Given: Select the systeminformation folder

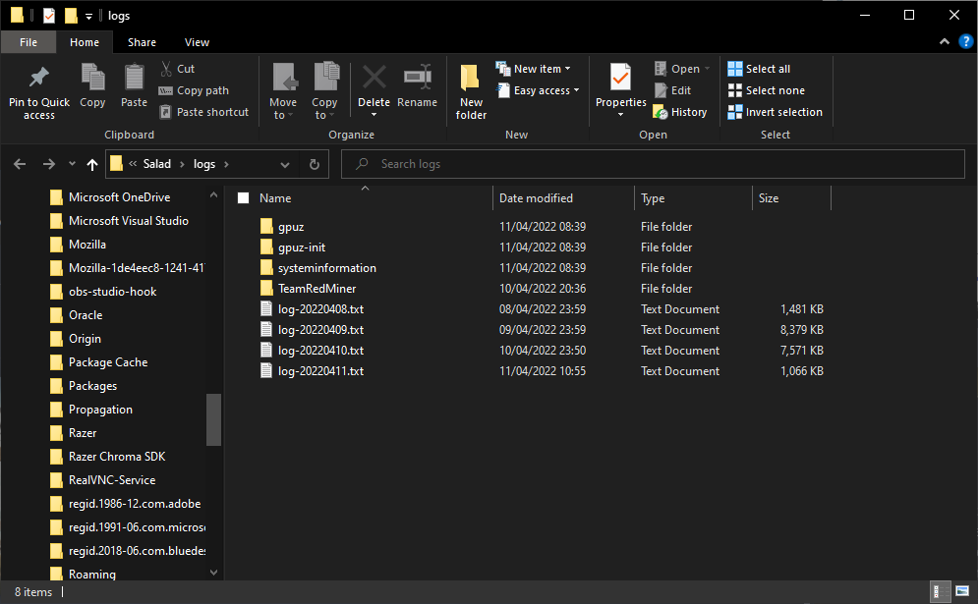Looking at the screenshot, I should click(x=327, y=268).
